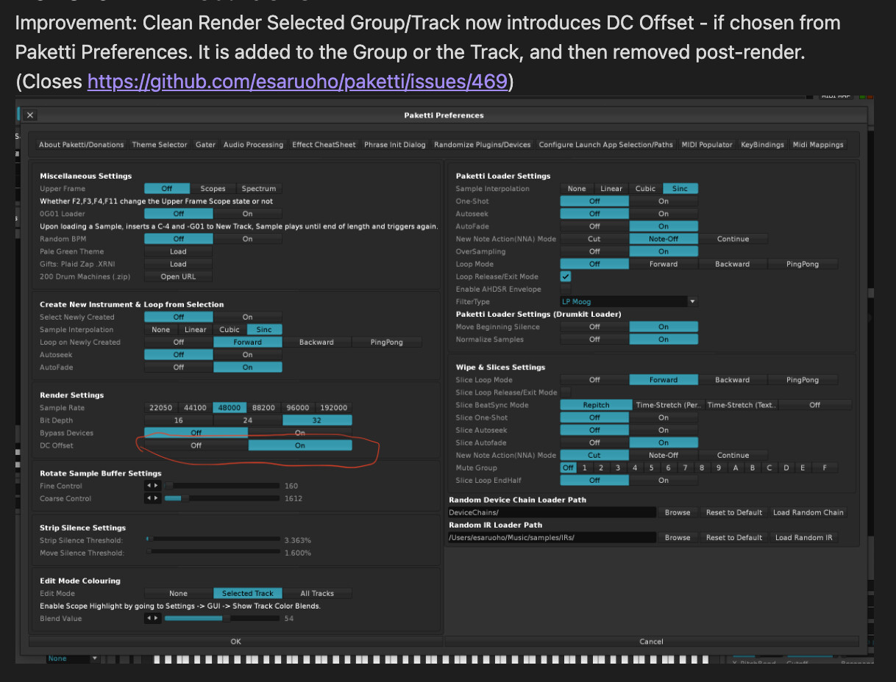Open the FilterType LP Moog dropdown
Image resolution: width=896 pixels, height=682 pixels.
pos(628,301)
